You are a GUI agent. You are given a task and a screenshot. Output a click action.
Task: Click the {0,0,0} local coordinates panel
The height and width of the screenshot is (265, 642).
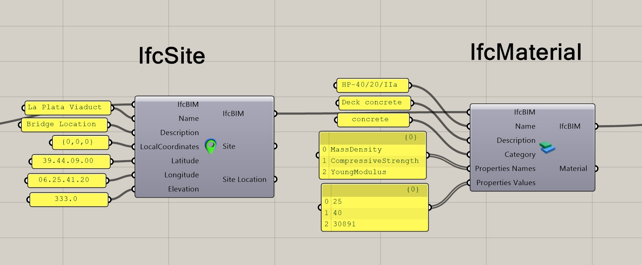point(80,142)
